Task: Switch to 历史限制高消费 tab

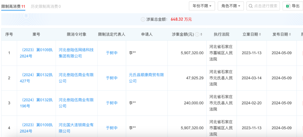Action: pyautogui.click(x=45, y=6)
